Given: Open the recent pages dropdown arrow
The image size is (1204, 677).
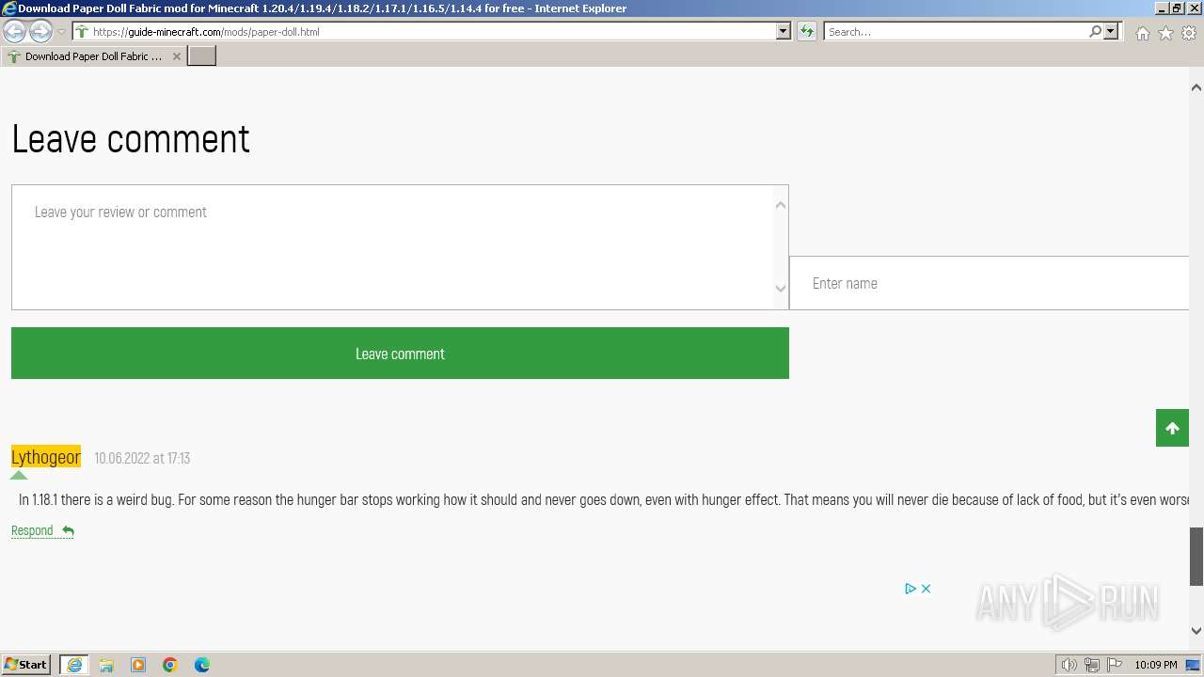Looking at the screenshot, I should point(62,32).
